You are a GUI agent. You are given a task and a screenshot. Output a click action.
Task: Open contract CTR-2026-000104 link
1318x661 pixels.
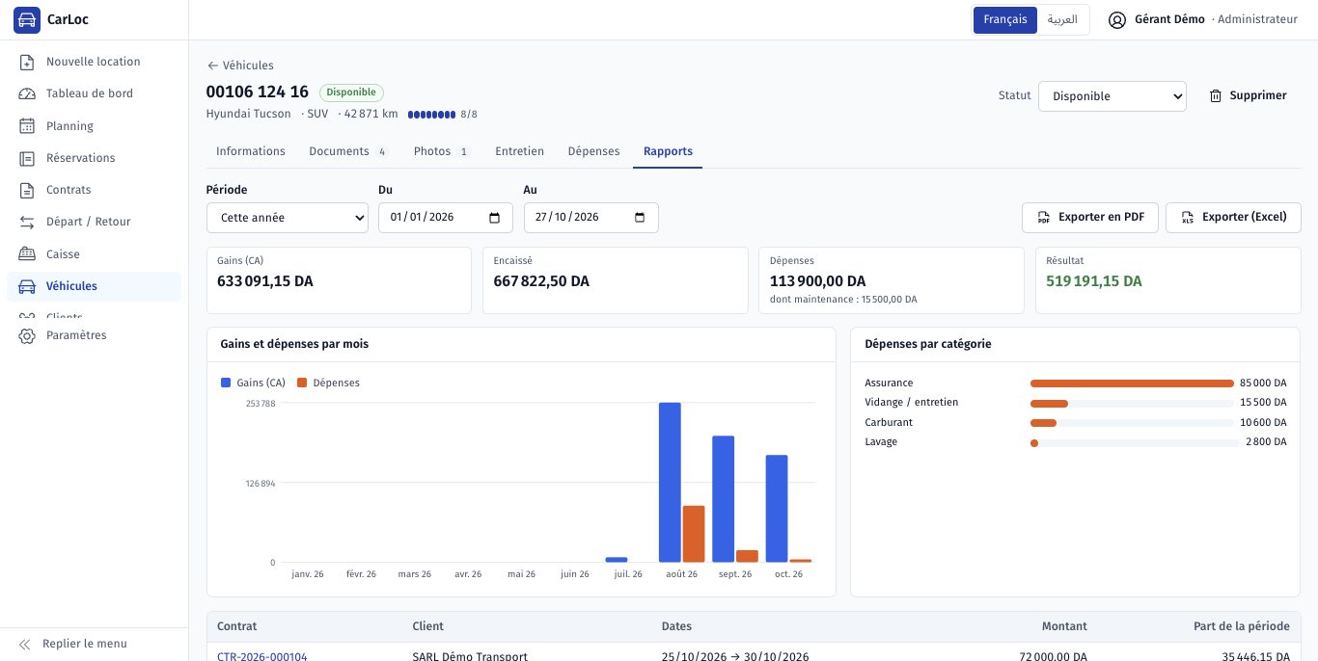pyautogui.click(x=262, y=657)
